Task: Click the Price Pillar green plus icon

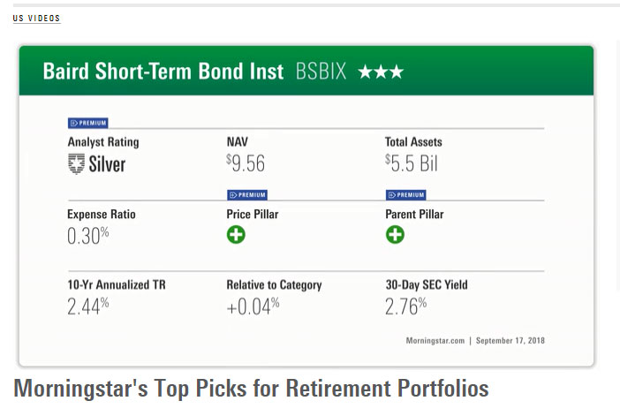Action: point(236,235)
